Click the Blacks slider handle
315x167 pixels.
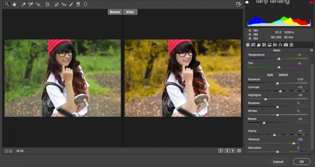(x=264, y=123)
